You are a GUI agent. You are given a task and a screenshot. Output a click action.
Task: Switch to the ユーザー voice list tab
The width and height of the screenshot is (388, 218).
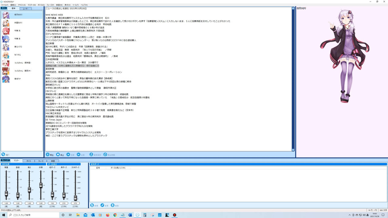pos(25,8)
